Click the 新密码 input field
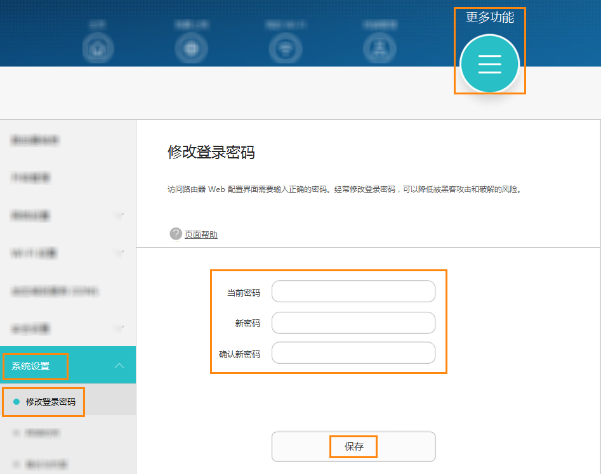Image resolution: width=601 pixels, height=474 pixels. [353, 323]
